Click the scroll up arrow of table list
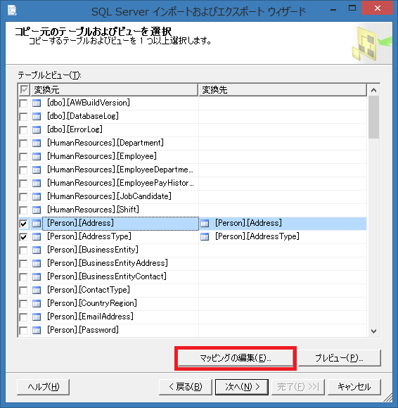 click(374, 90)
